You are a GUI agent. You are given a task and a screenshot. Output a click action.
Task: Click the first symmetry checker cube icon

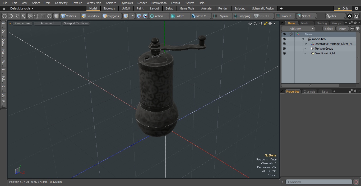[139, 16]
